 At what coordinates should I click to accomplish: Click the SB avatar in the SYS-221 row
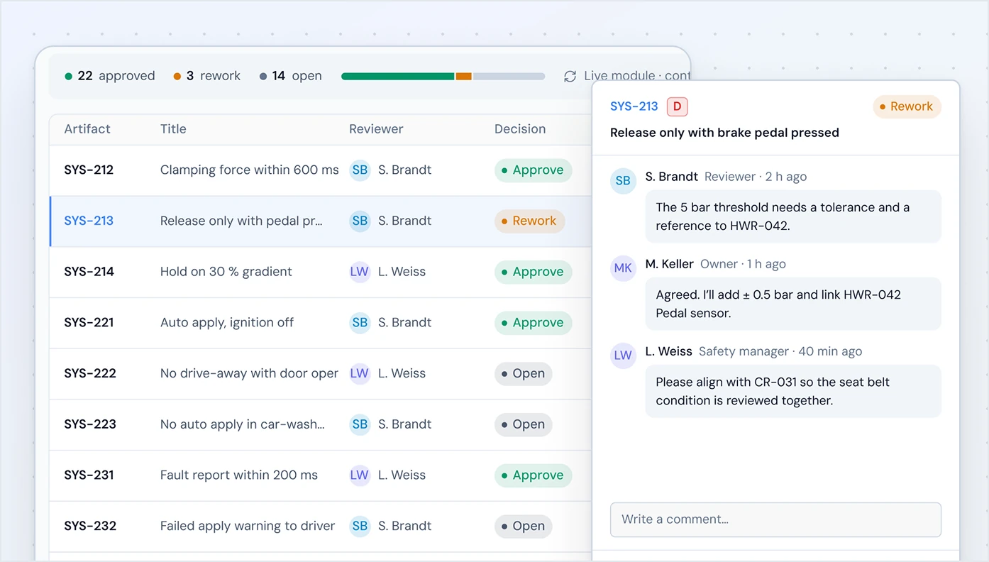point(360,323)
